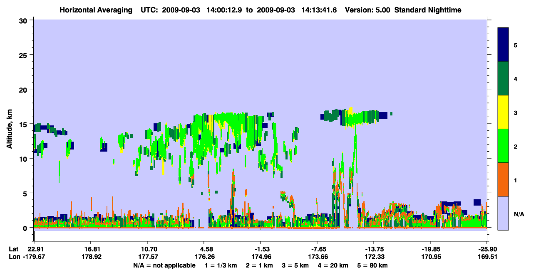Click the colorbar label '4'
Image resolution: width=541 pixels, height=277 pixels.
[516, 79]
